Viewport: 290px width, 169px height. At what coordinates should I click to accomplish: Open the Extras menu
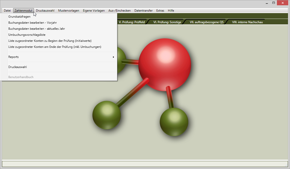pos(160,11)
